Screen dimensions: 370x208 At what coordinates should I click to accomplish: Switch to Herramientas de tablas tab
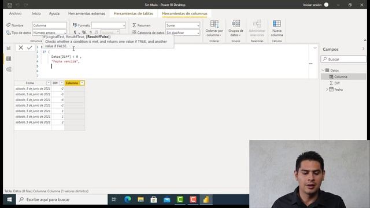coord(134,14)
